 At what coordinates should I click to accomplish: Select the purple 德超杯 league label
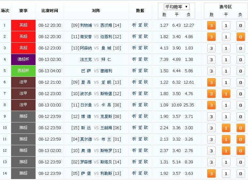23,59
